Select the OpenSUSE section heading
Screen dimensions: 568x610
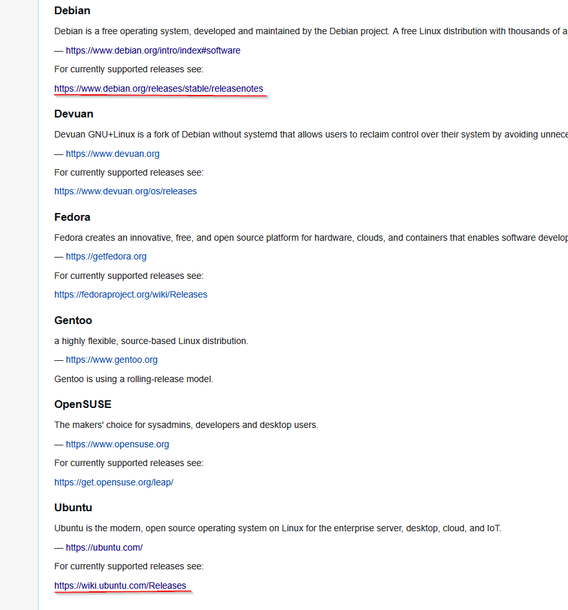point(83,404)
